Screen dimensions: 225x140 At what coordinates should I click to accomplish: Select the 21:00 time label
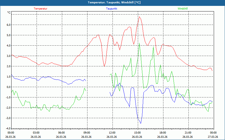188,133
